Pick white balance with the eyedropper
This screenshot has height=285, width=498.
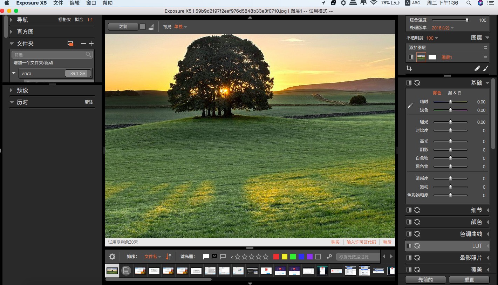click(x=410, y=106)
